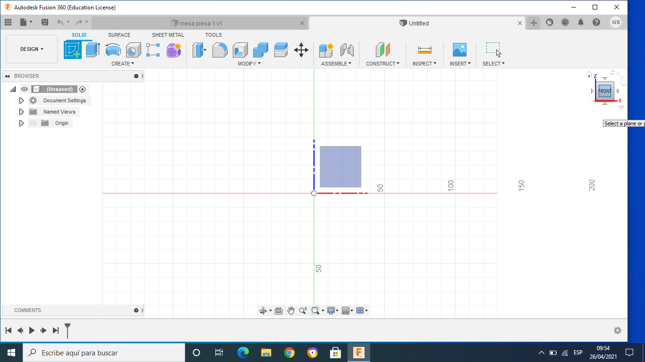Expand the Named Views node
645x362 pixels.
(21, 112)
